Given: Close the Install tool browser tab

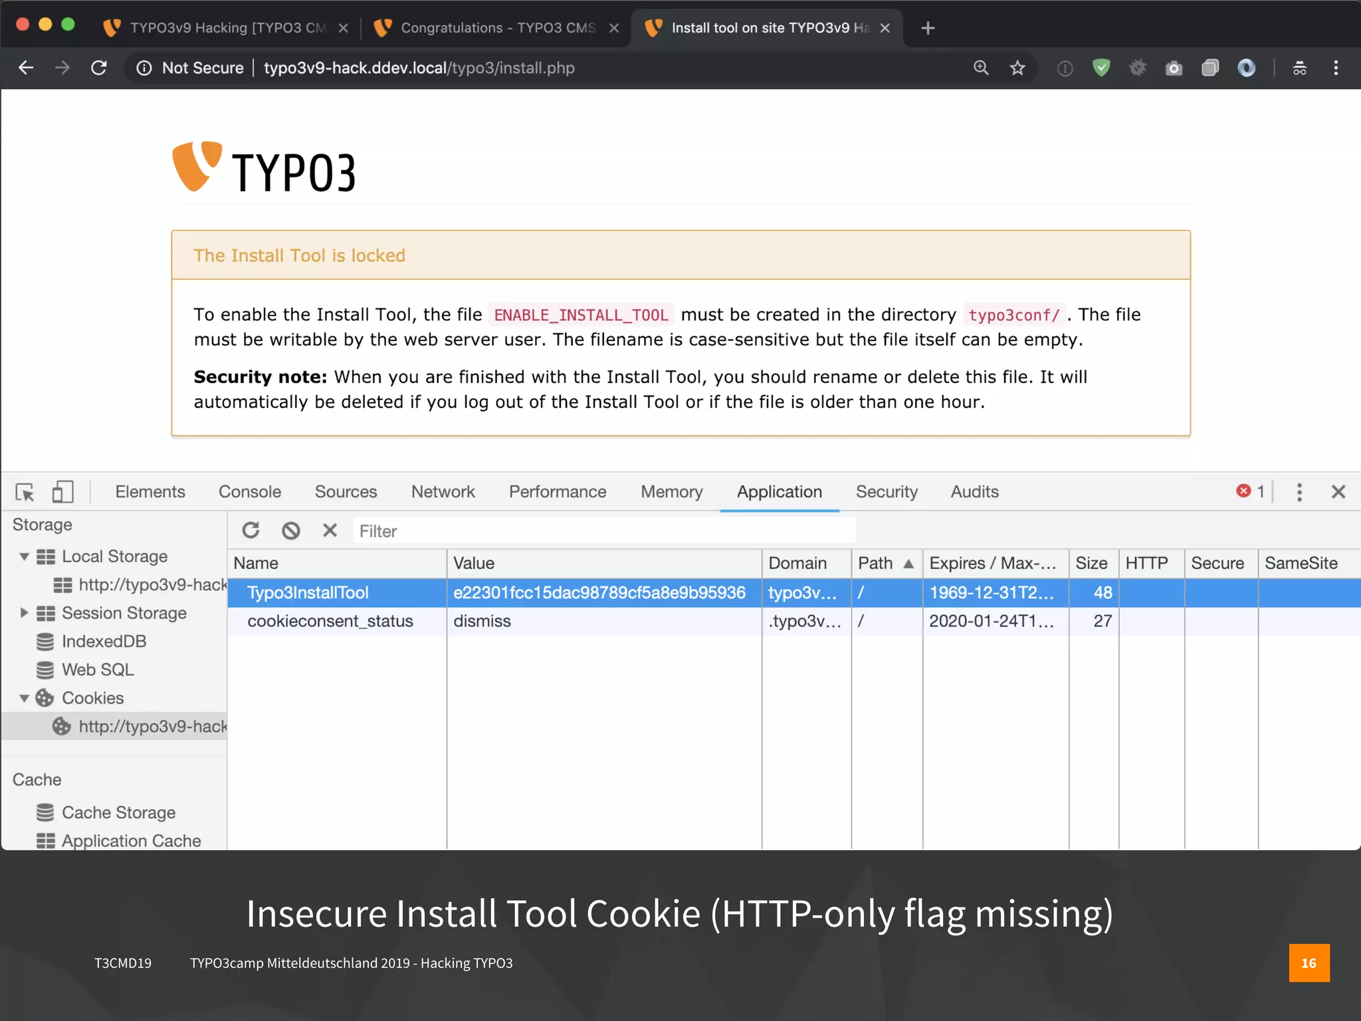Looking at the screenshot, I should (x=885, y=28).
